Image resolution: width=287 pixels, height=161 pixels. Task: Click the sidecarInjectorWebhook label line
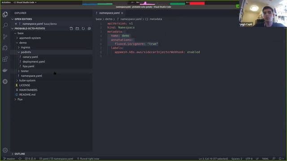157,52
